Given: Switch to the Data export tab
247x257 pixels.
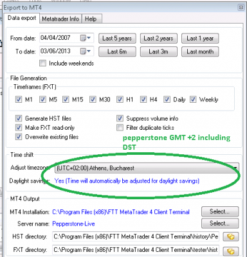Looking at the screenshot, I should [22, 18].
